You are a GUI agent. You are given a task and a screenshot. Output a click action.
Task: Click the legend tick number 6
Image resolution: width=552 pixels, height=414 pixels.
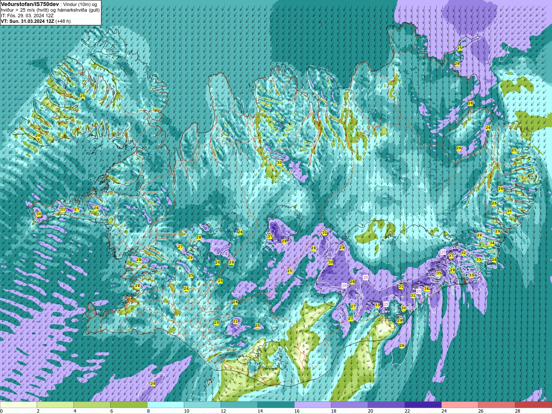click(111, 411)
